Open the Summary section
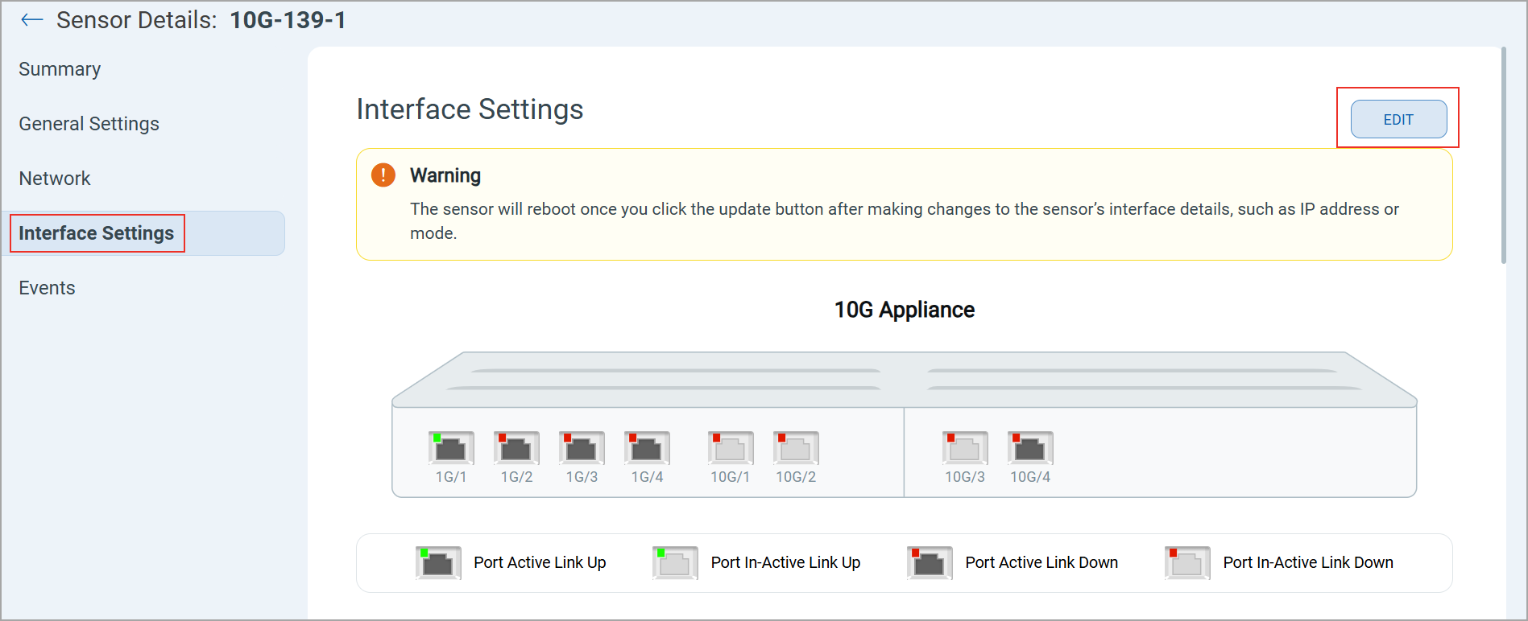 [60, 69]
